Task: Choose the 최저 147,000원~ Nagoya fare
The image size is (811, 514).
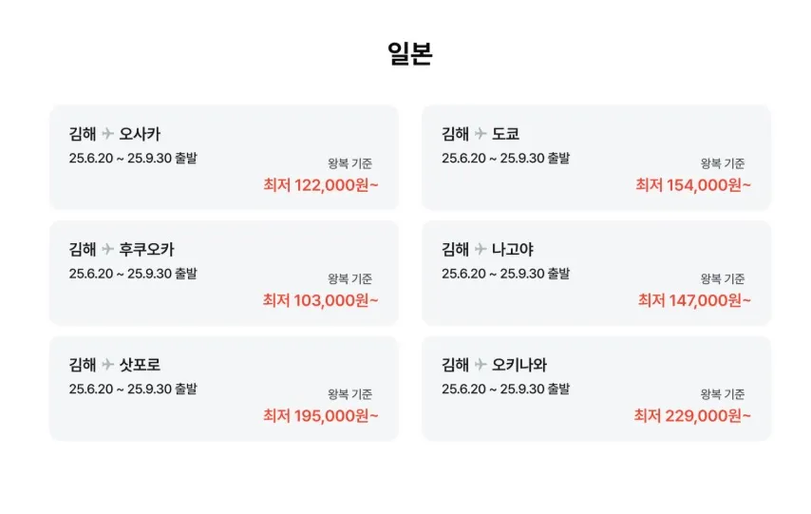Action: click(x=694, y=300)
